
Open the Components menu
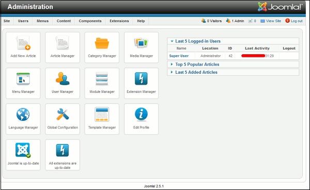[90, 21]
